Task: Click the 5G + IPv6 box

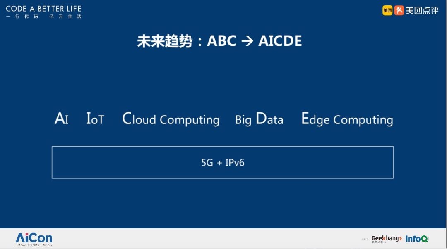Action: (x=223, y=162)
